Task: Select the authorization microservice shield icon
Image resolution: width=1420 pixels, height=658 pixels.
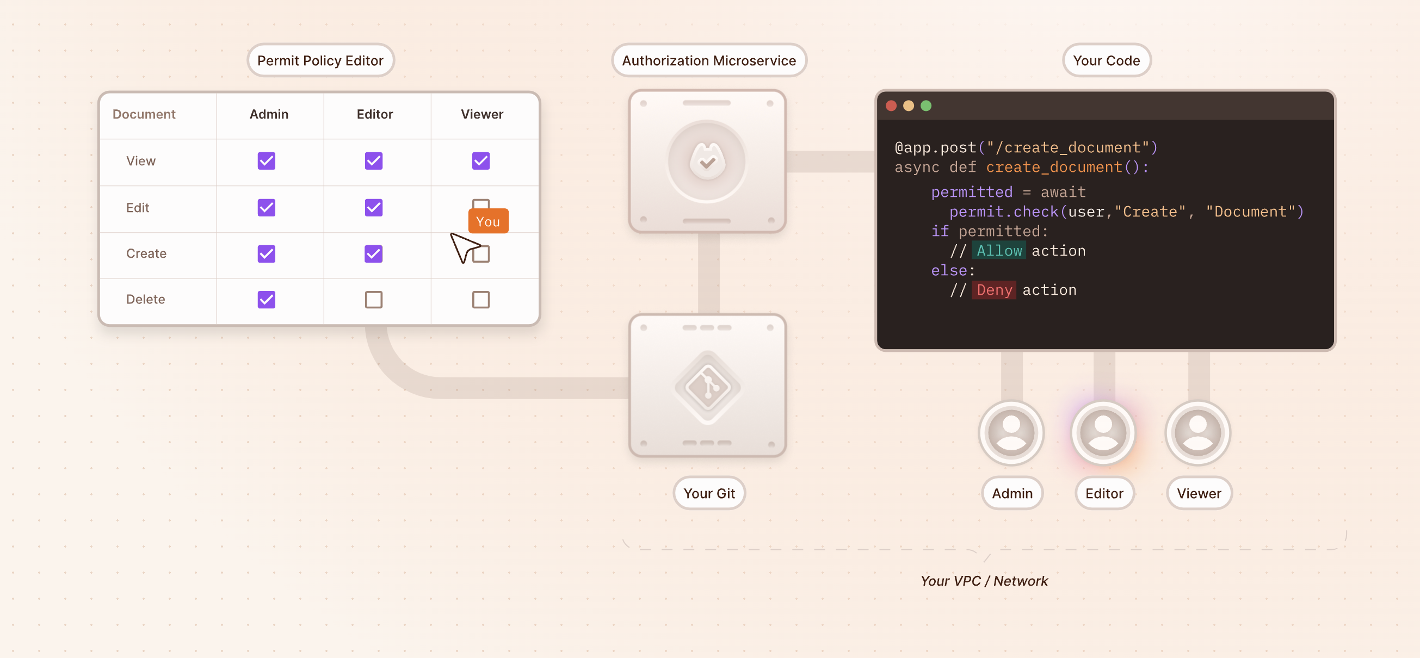Action: coord(709,160)
